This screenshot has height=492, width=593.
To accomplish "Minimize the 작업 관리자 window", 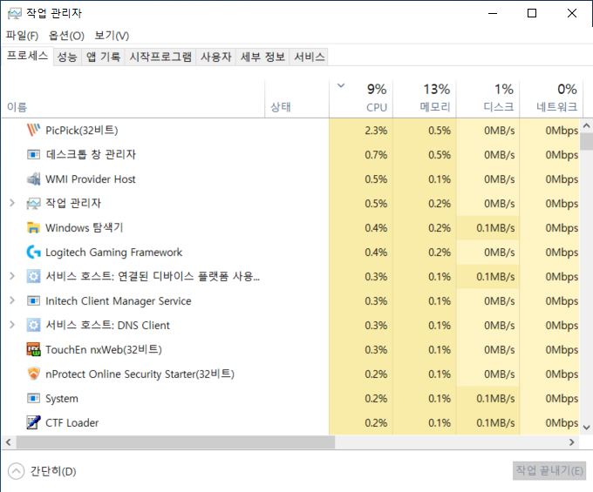I will pyautogui.click(x=493, y=14).
